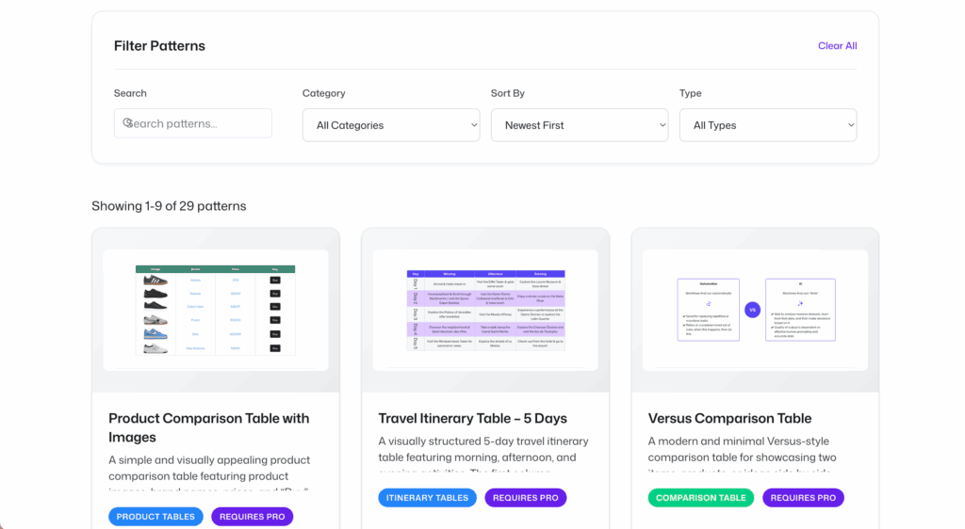Open the Newest First sort dropdown
Screen dimensions: 965x529
(x=580, y=125)
